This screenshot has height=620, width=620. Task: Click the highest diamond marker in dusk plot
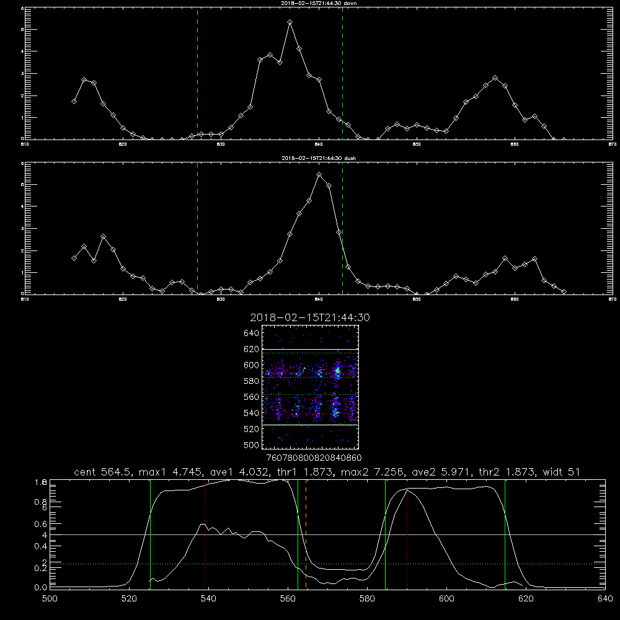click(319, 174)
